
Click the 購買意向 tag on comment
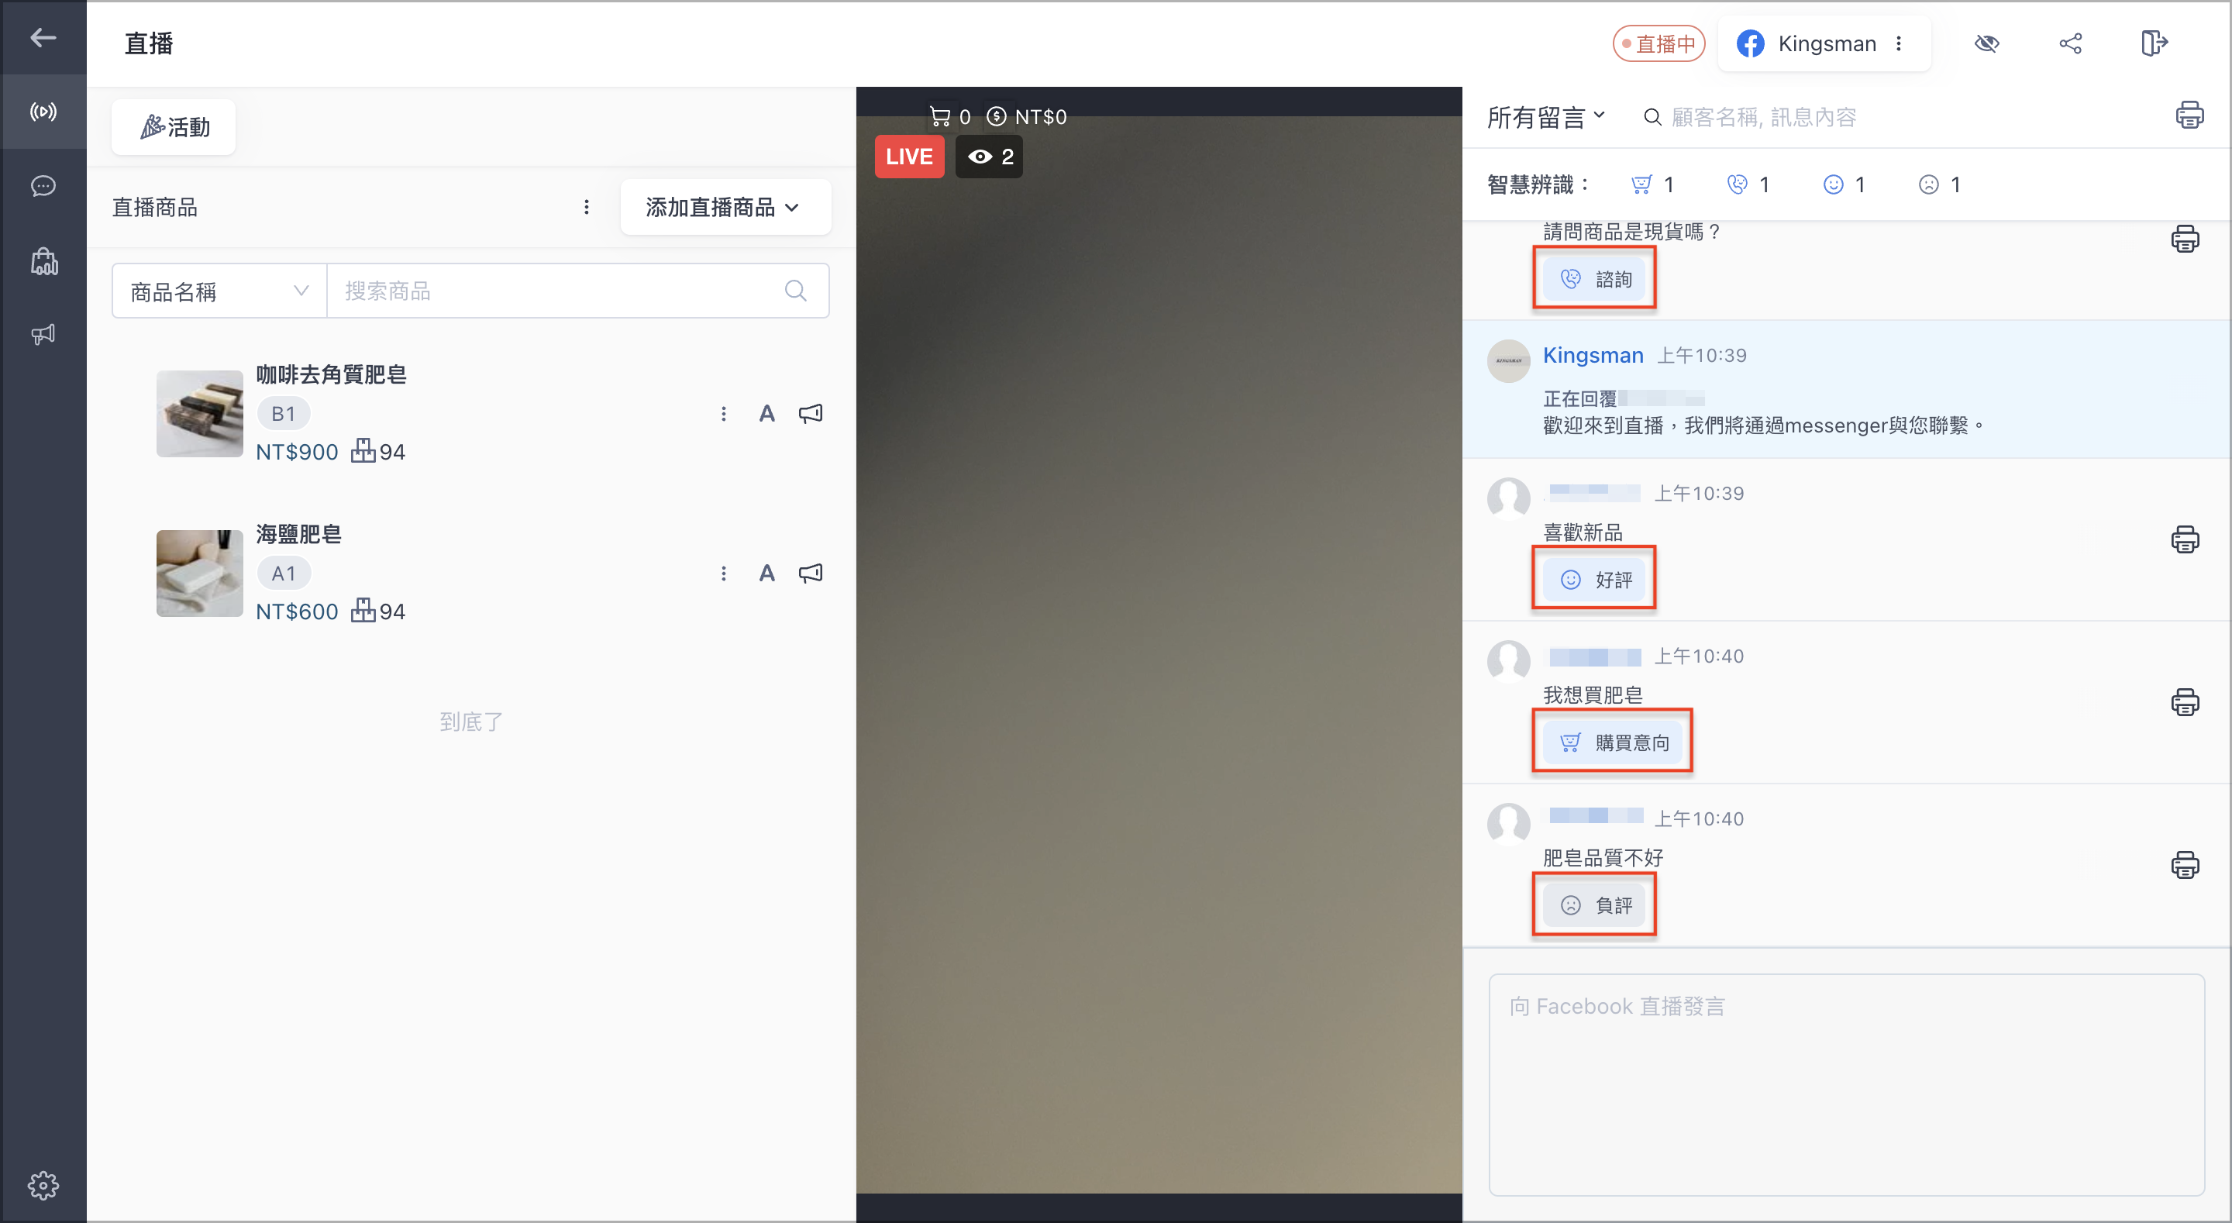(1613, 742)
